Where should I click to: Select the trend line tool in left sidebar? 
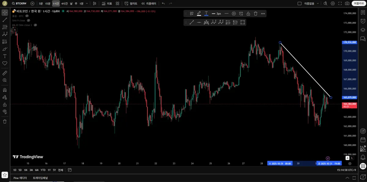coord(5,20)
